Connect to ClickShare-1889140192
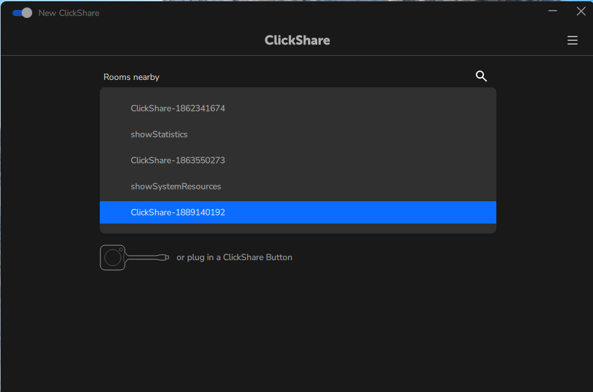Image resolution: width=593 pixels, height=392 pixels. point(178,212)
